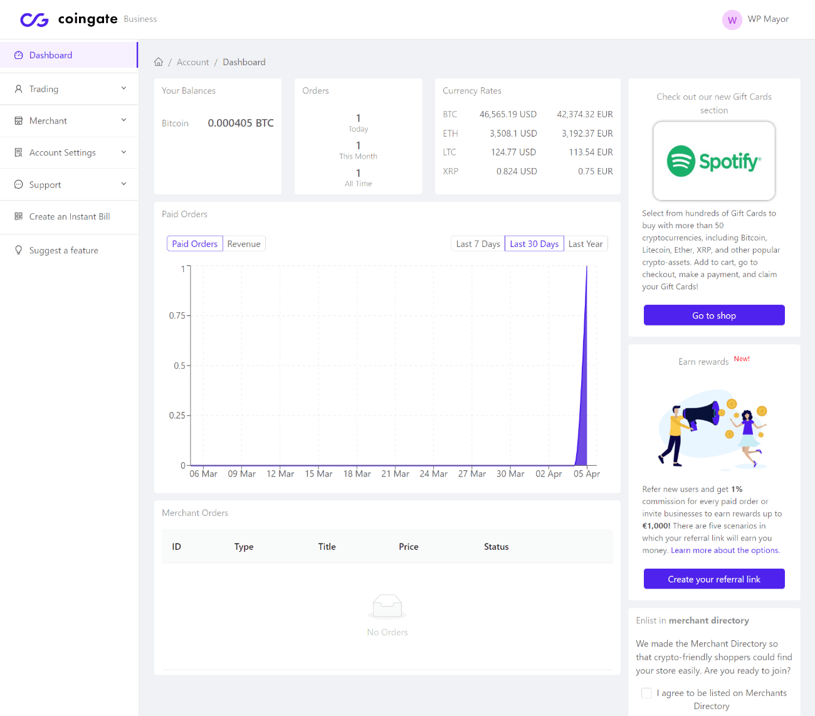Click the coingate wordmark
This screenshot has height=716, width=815.
coord(88,19)
